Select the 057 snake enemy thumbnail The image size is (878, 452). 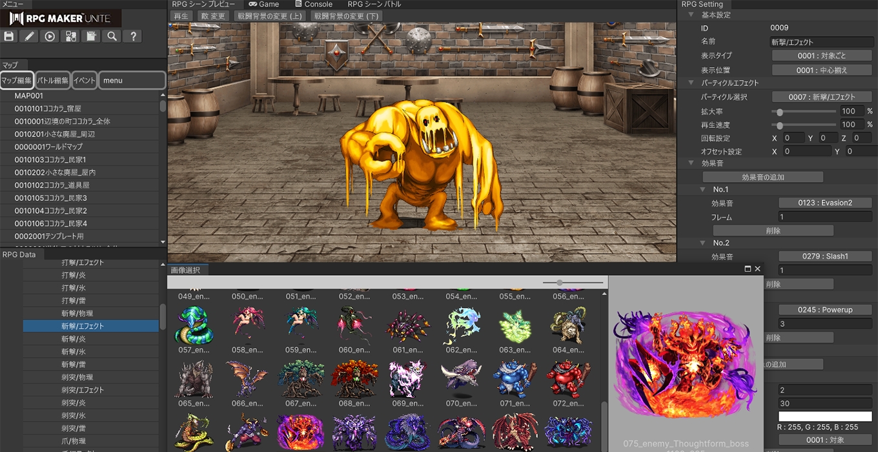coord(193,326)
